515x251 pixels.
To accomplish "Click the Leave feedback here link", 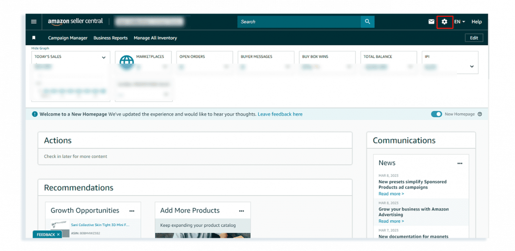I will click(x=280, y=114).
